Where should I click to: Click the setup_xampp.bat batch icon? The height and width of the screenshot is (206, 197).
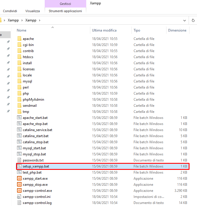[19, 166]
